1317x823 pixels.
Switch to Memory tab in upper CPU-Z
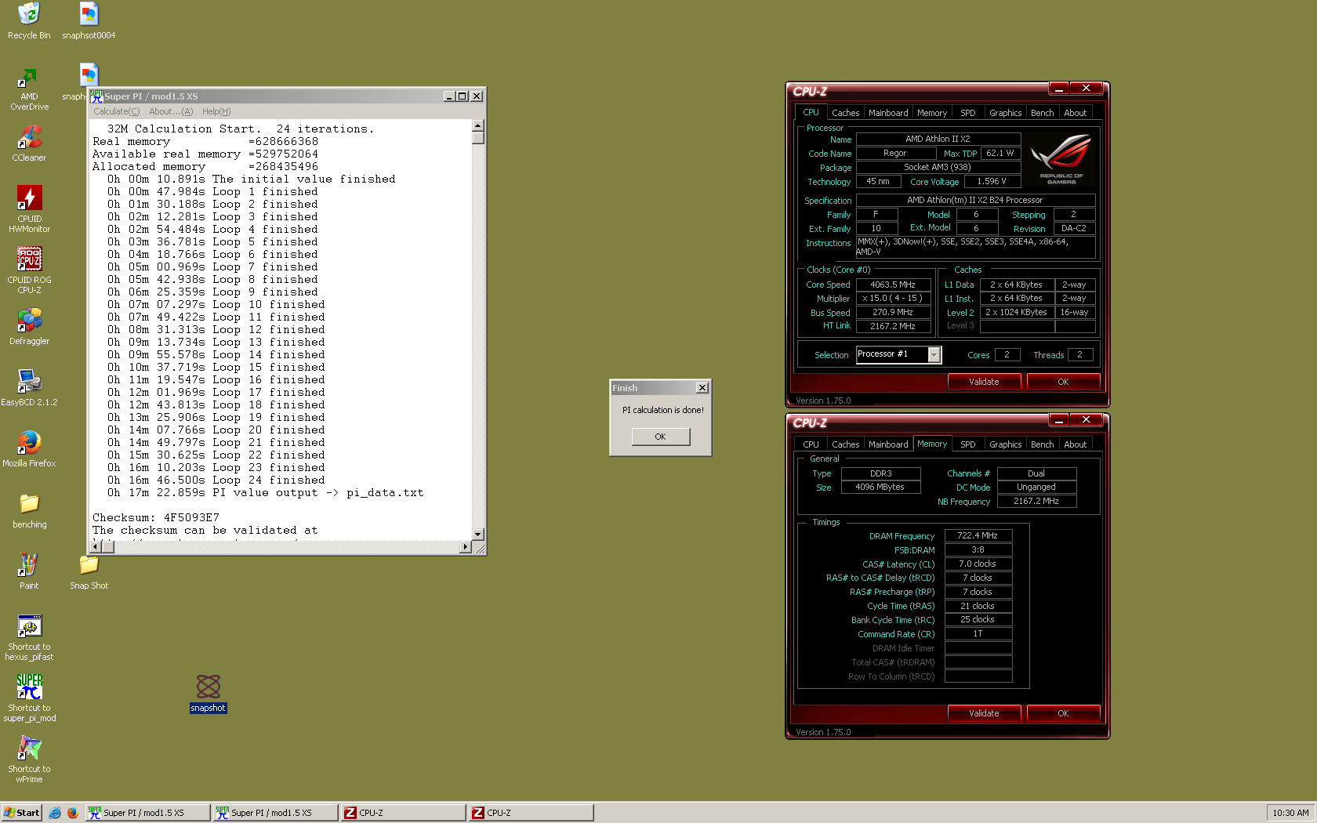(x=932, y=113)
